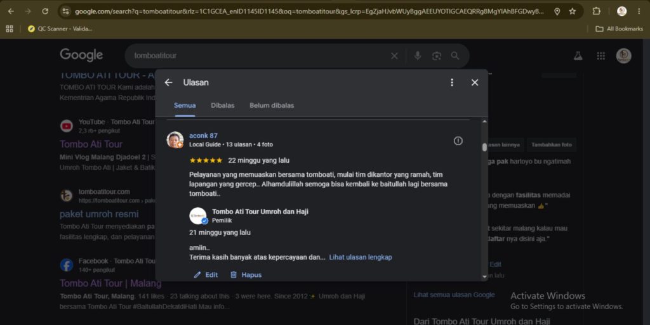Search by image with the lens icon
This screenshot has height=325, width=650.
coord(437,55)
